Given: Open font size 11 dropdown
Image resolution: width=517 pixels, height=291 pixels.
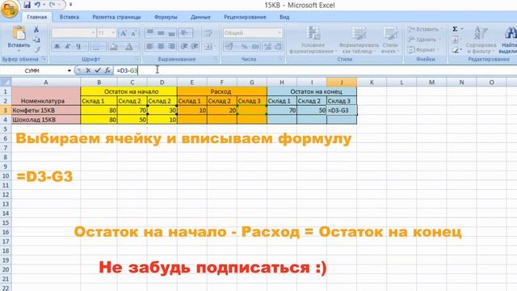Looking at the screenshot, I should coord(113,33).
